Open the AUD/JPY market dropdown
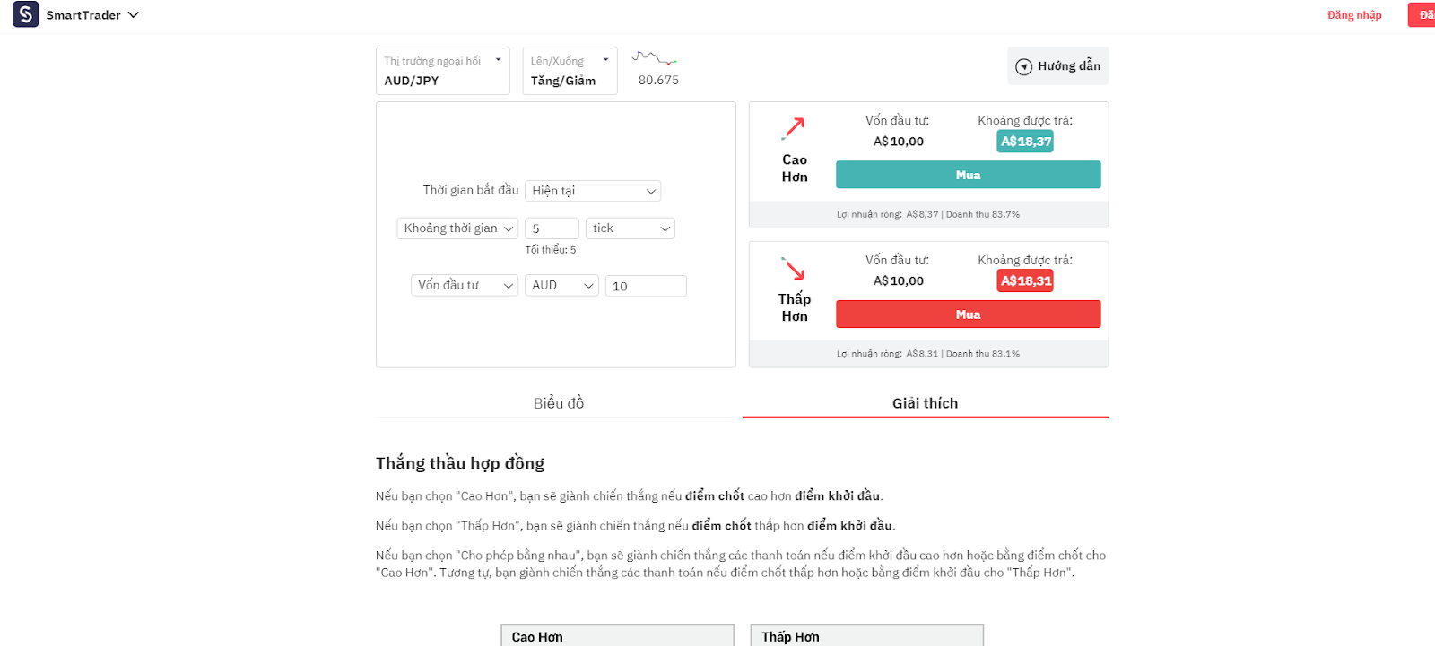The image size is (1435, 646). click(x=443, y=71)
